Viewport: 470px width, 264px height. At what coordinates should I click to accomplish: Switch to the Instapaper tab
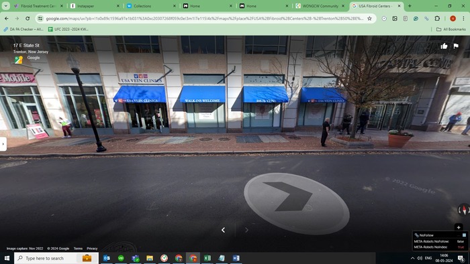pyautogui.click(x=95, y=5)
